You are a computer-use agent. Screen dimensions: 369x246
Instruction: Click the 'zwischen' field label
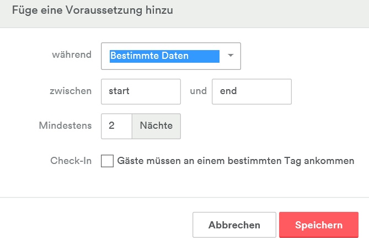tap(70, 91)
